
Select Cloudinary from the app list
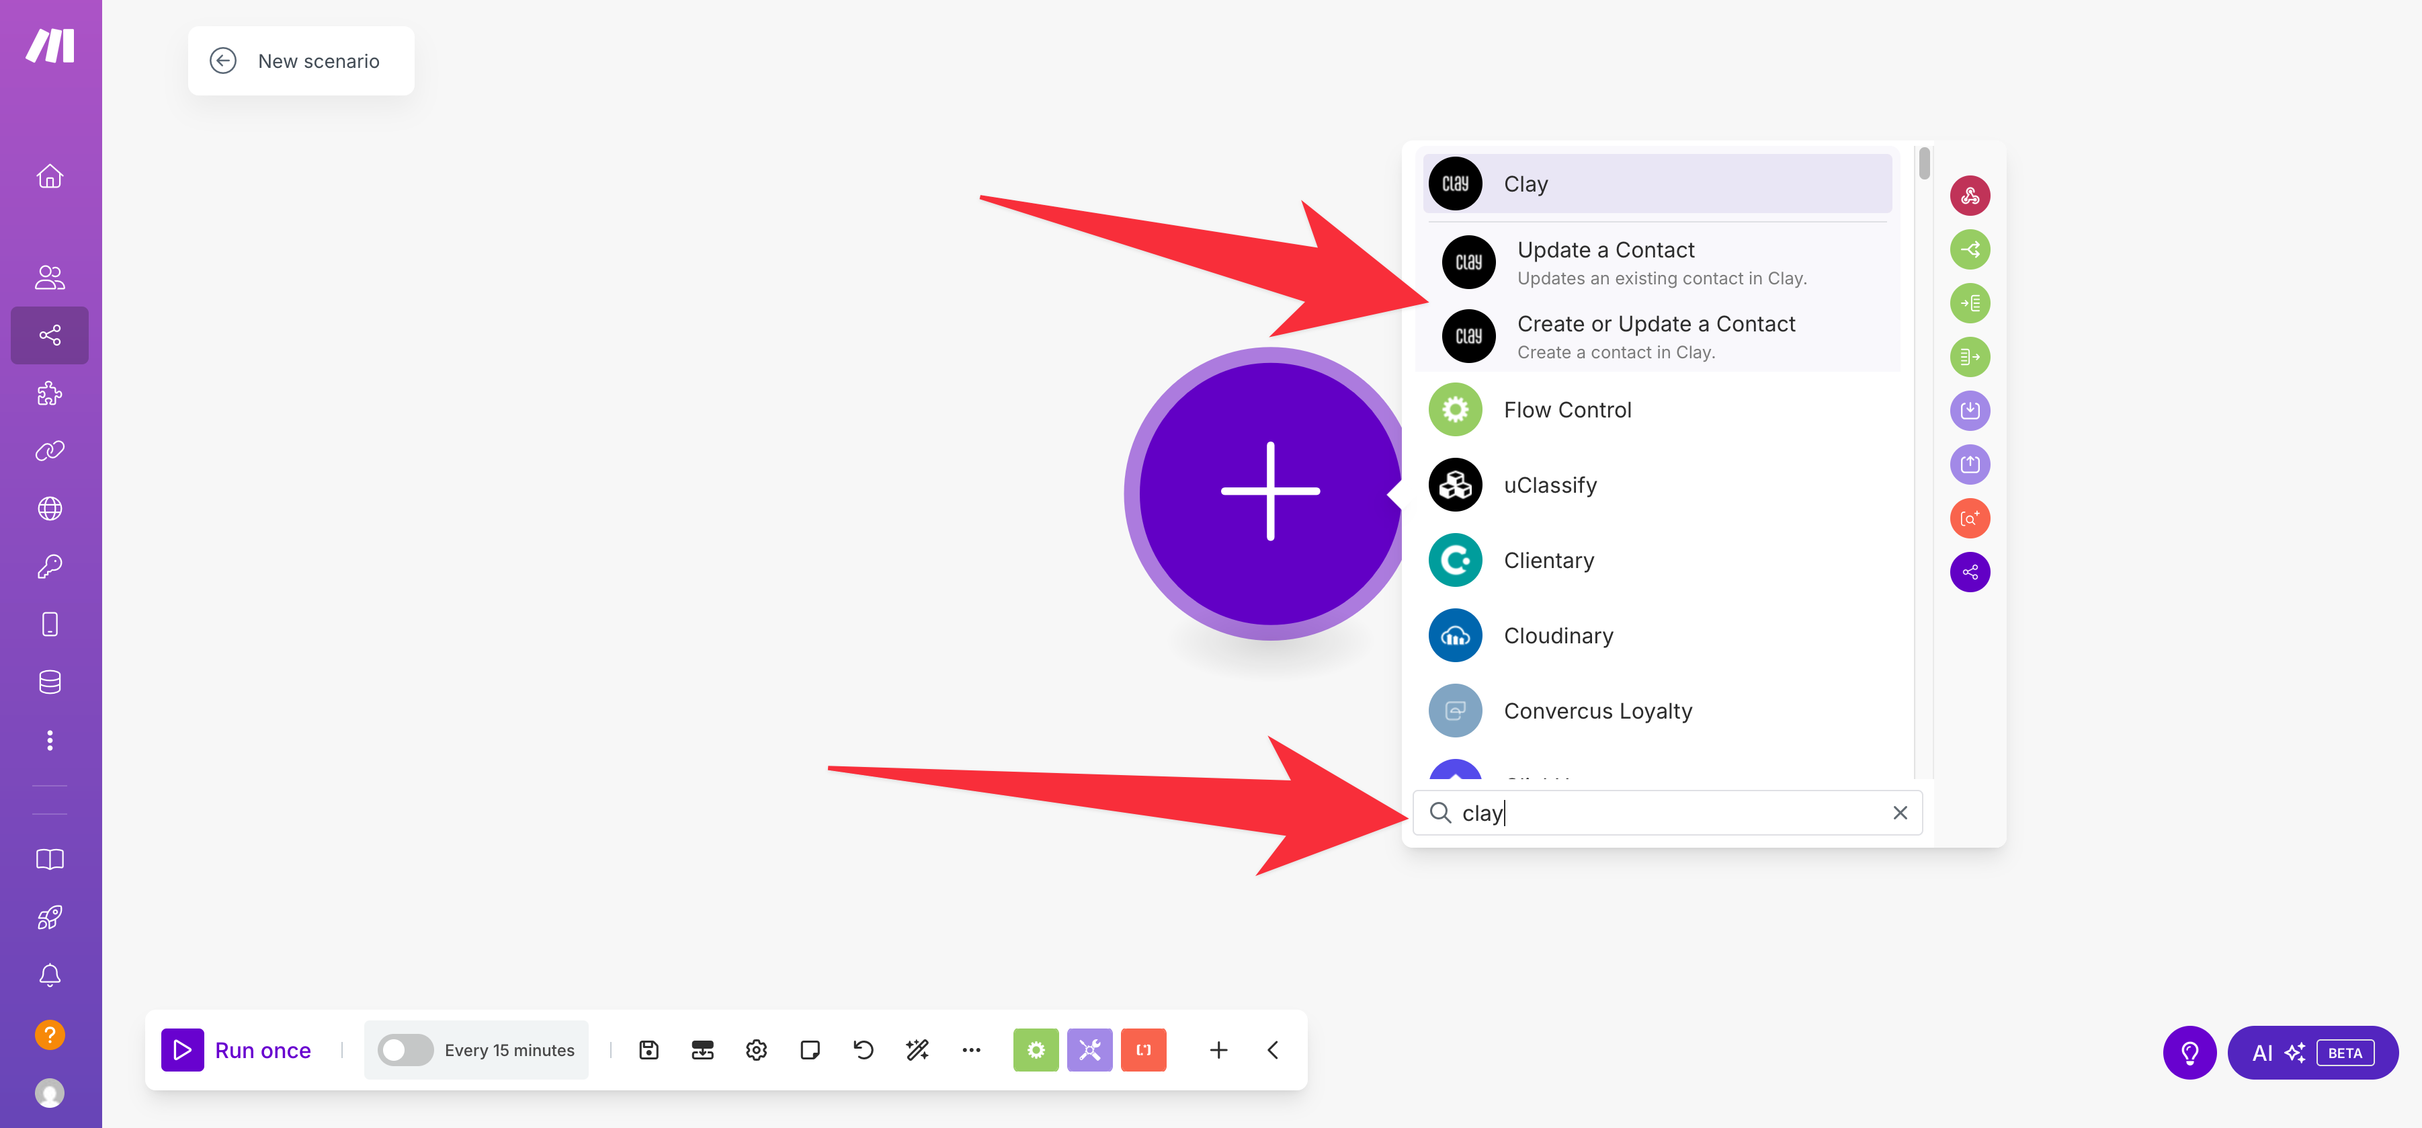[x=1658, y=636]
